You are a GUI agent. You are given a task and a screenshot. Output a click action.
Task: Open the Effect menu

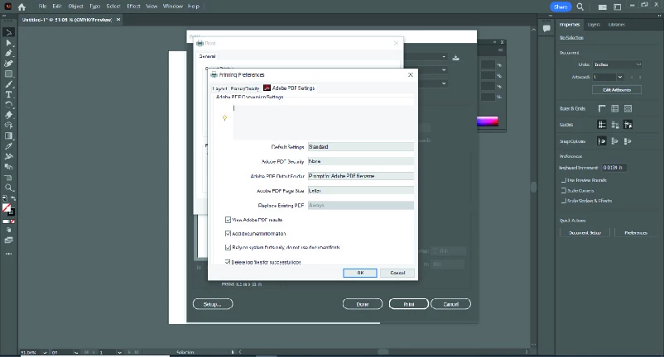[x=133, y=7]
